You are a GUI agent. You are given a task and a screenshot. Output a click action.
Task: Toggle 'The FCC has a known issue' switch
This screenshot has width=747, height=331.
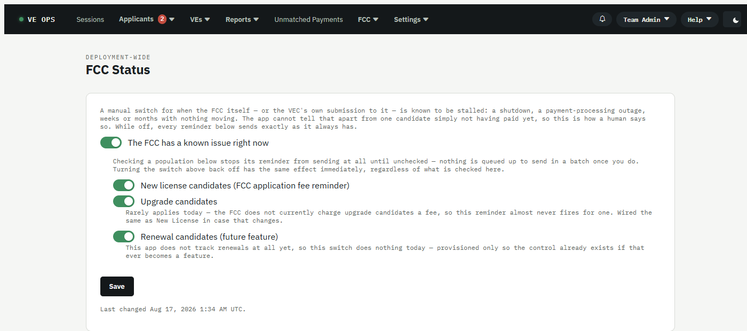coord(111,143)
